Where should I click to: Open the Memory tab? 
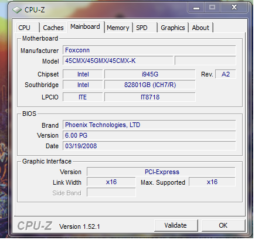pyautogui.click(x=118, y=28)
